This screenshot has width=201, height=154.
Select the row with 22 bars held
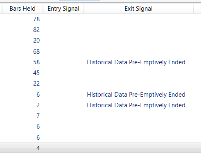pos(100,84)
